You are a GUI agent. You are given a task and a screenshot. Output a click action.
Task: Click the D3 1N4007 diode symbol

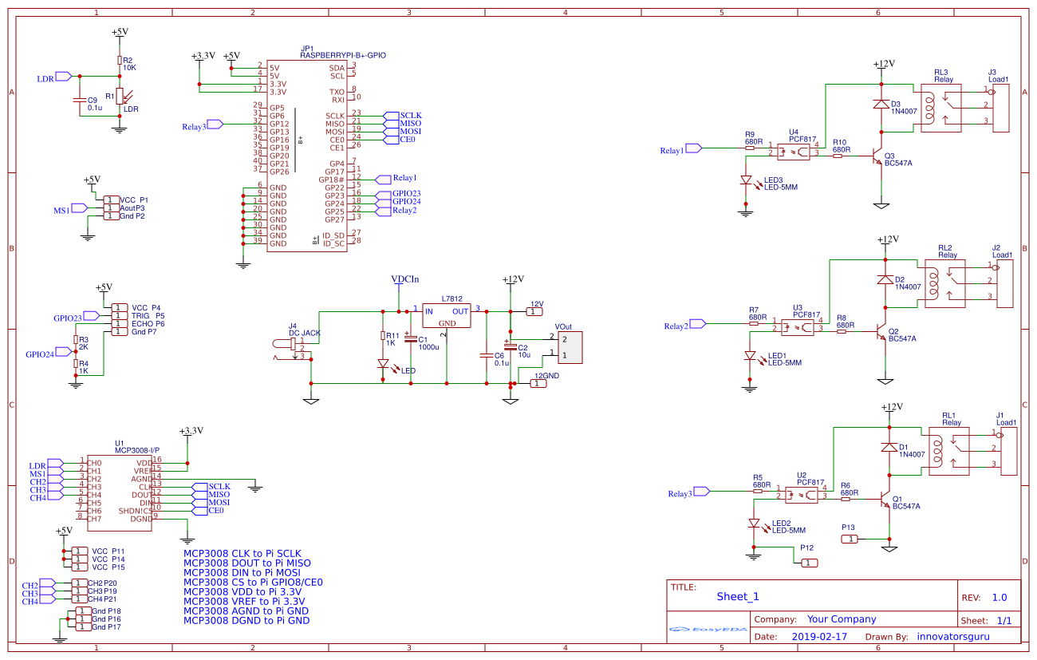(x=881, y=105)
